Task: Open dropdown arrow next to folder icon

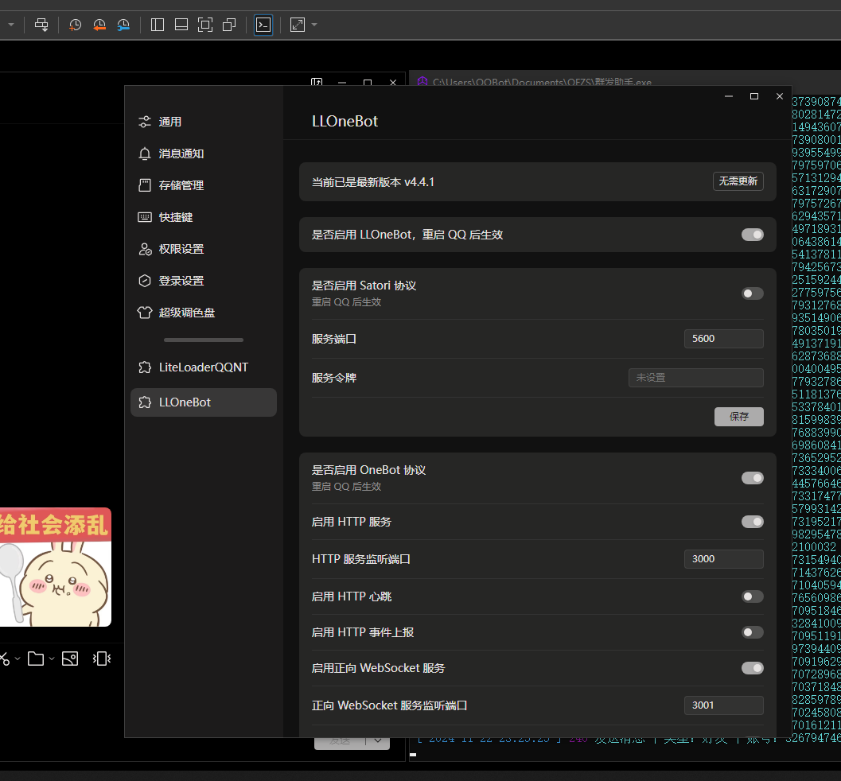Action: click(x=52, y=659)
